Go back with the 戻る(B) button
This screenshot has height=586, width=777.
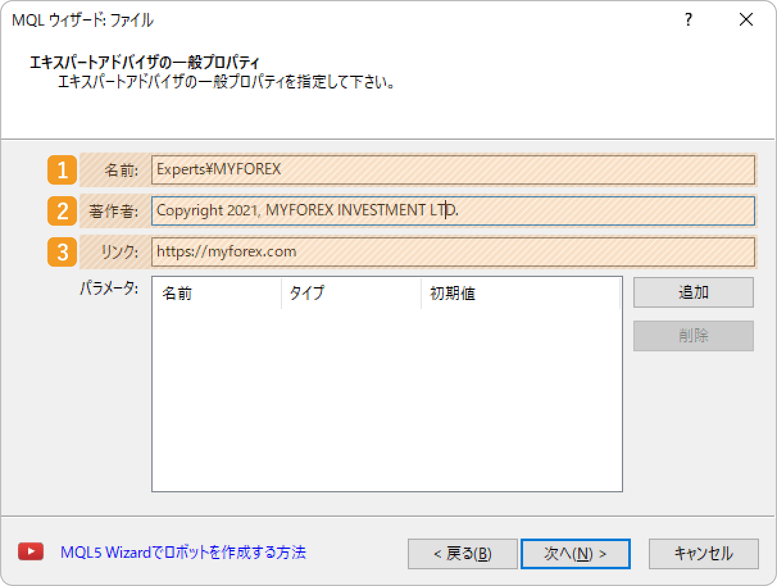point(463,554)
